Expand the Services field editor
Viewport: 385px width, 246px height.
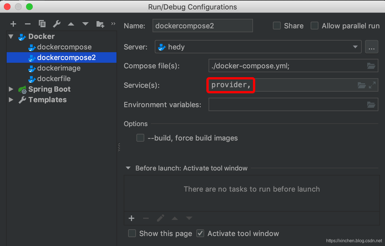(x=372, y=85)
